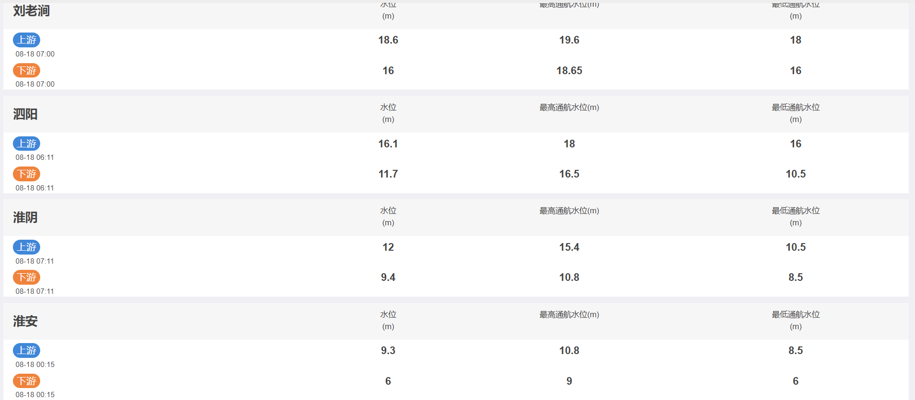Click 泗阳 最低通航水位 column header
The image size is (915, 400).
click(x=796, y=113)
